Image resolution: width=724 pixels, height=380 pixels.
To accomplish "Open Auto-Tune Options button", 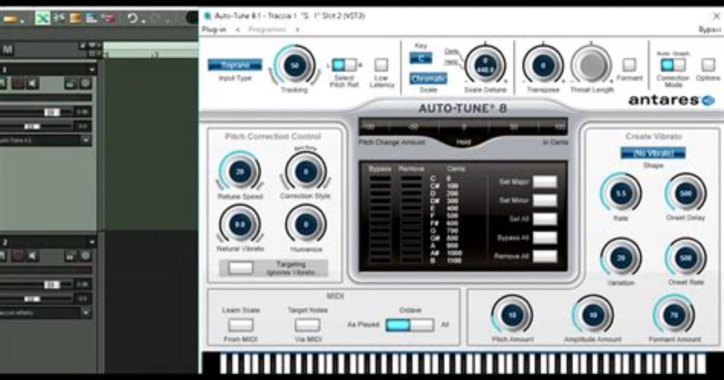I will (708, 65).
